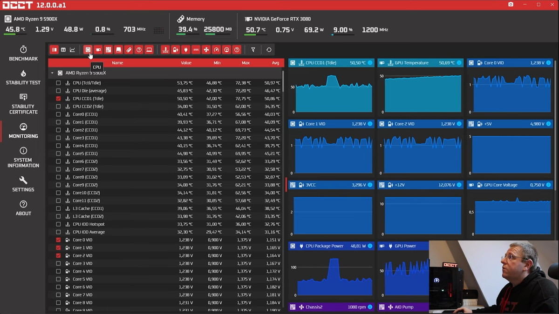Image resolution: width=559 pixels, height=314 pixels.
Task: Check the L3 Cache (CCD1) checkbox
Action: click(58, 208)
